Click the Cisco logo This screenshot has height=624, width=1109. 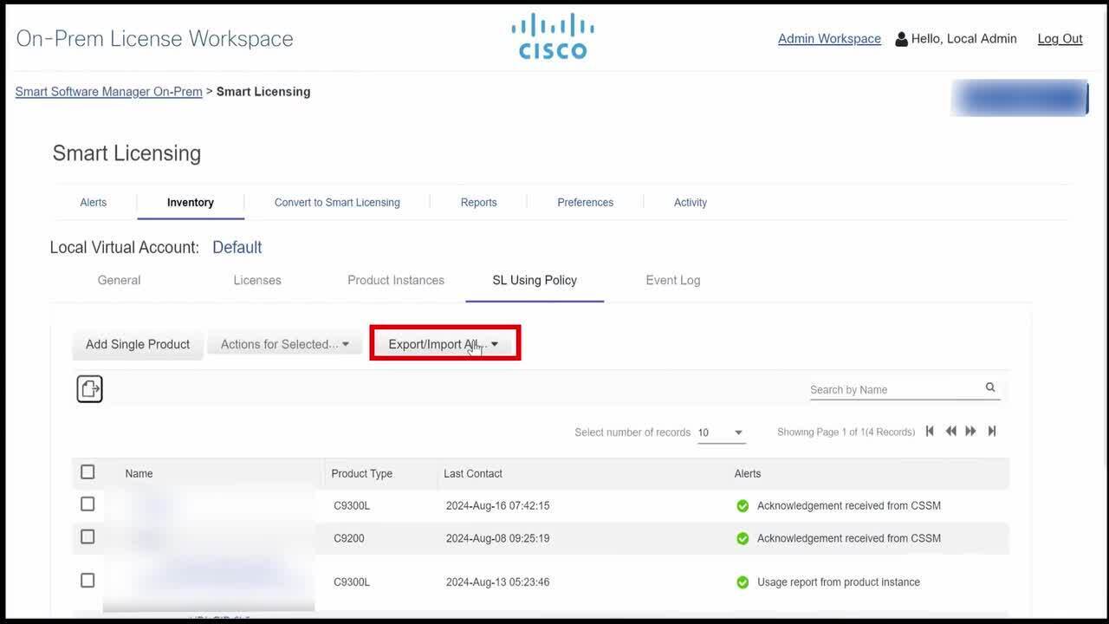(x=553, y=36)
